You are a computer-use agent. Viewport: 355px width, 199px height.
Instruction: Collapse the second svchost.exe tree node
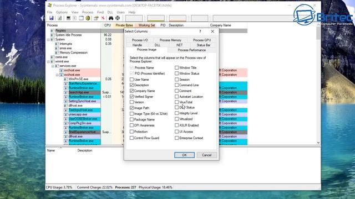[57, 75]
